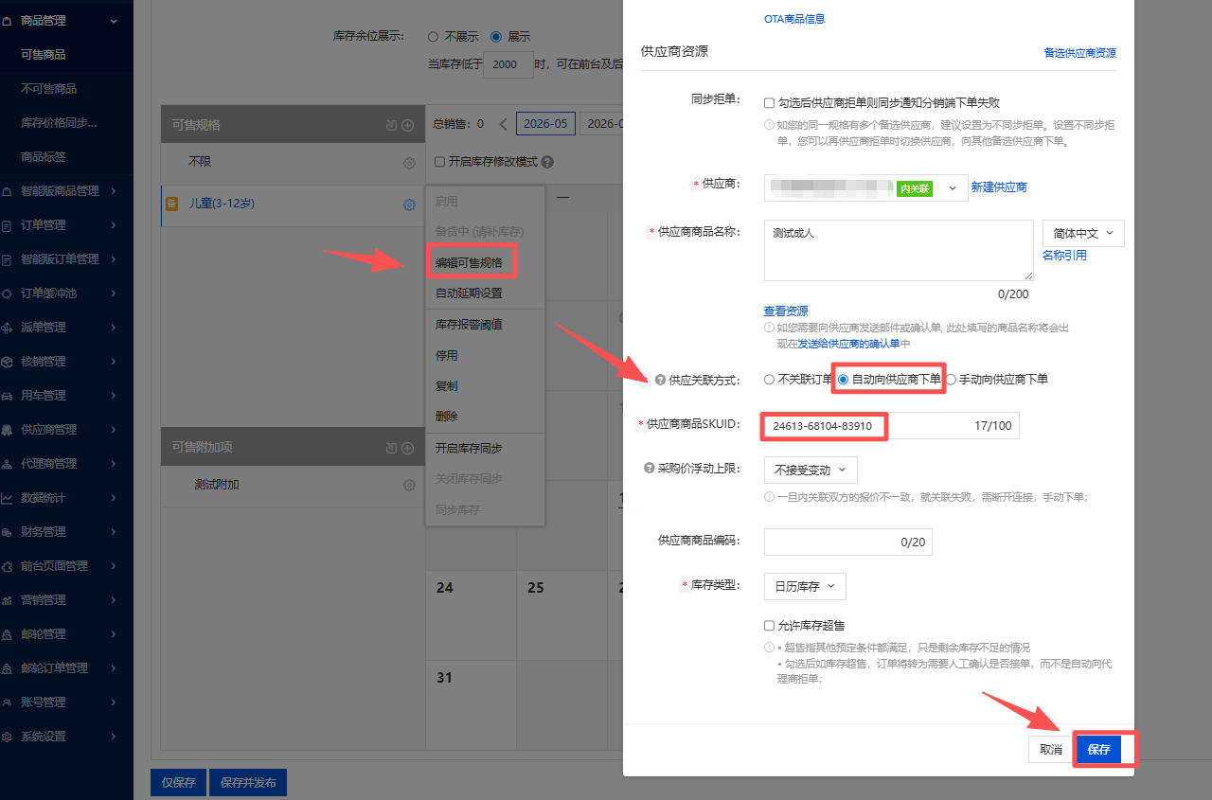Select 手动向供应商下单 radio option

tap(951, 380)
